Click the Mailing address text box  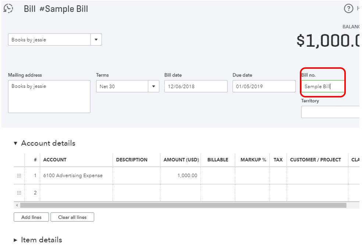coord(49,97)
